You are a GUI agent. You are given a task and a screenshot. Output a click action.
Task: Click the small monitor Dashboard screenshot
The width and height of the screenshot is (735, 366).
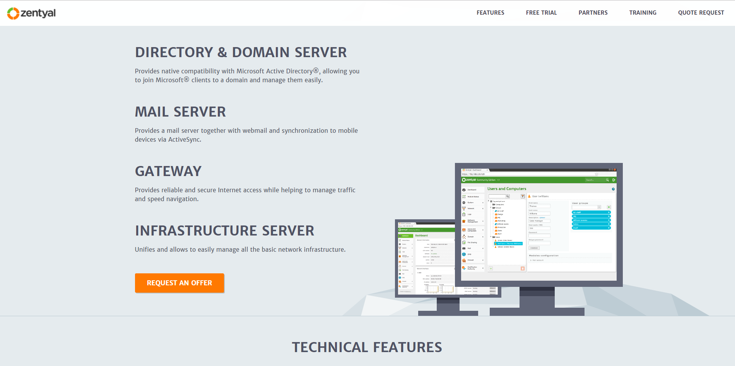426,259
